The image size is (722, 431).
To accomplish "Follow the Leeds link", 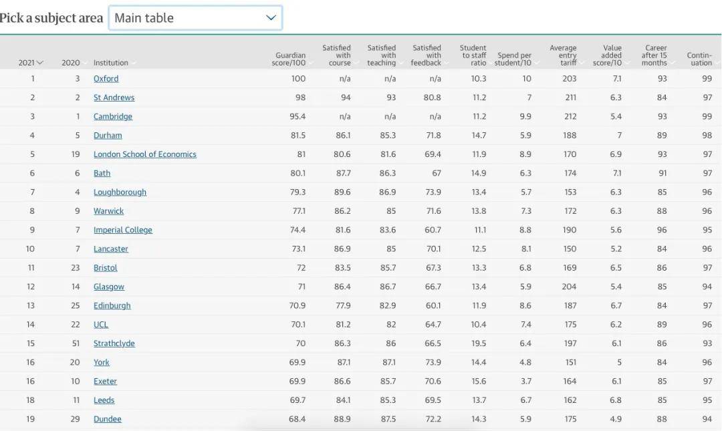I will (104, 400).
